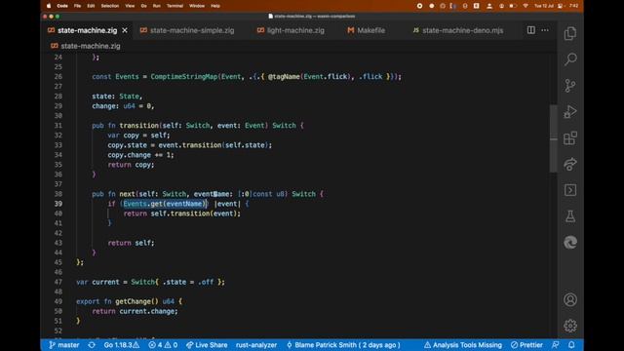Switch to the Makefile tab
Image resolution: width=624 pixels, height=351 pixels.
[x=367, y=30]
